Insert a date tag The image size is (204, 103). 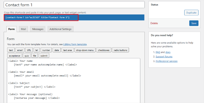[x=57, y=50]
